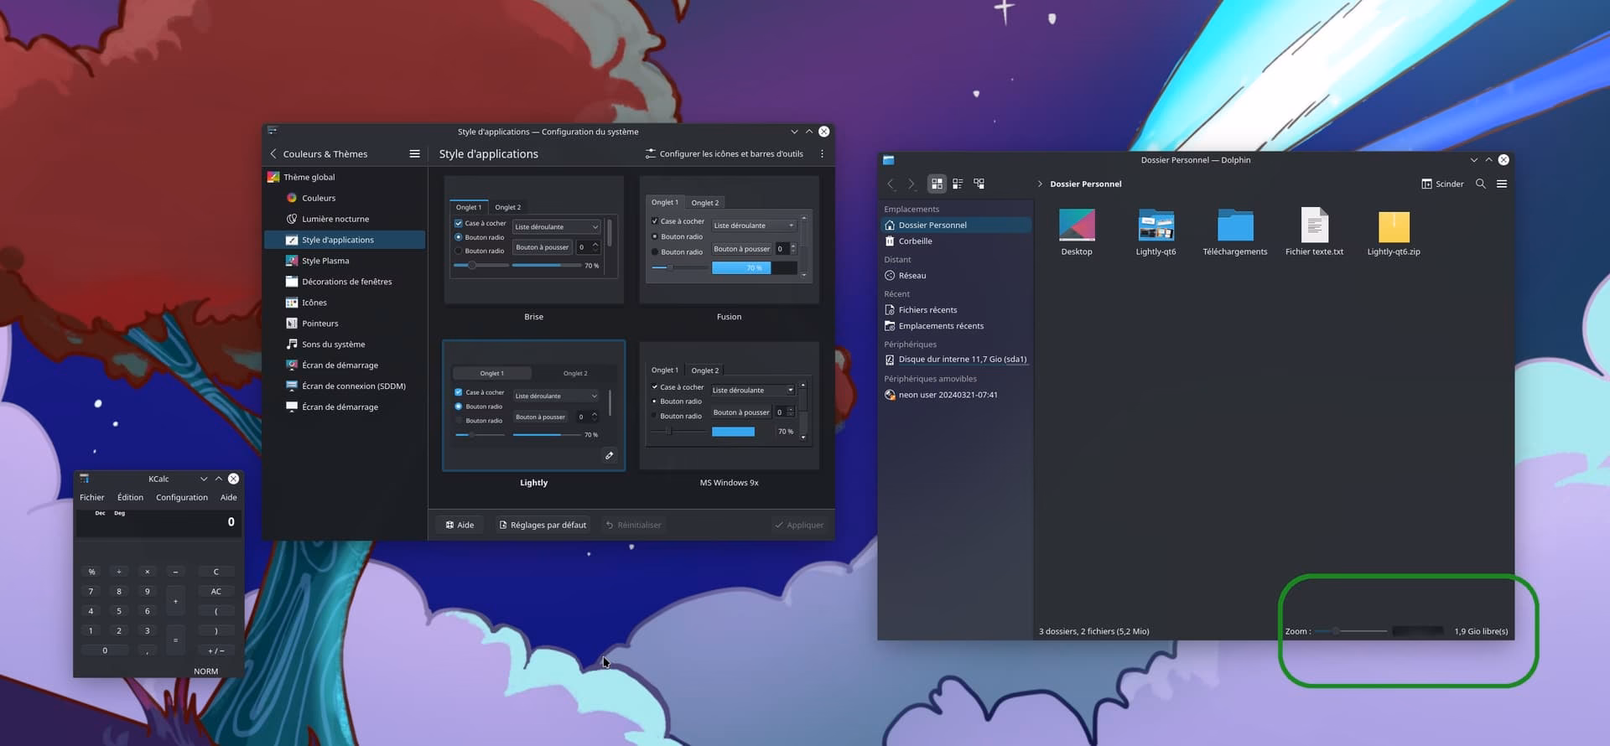
Task: Click digit 0 in KCalc
Action: click(105, 651)
